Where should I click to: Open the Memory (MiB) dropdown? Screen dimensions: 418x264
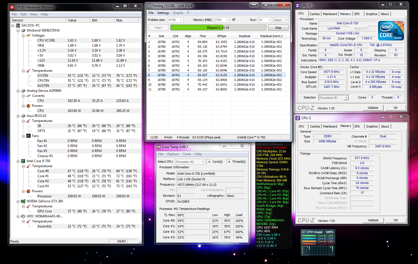click(x=227, y=20)
